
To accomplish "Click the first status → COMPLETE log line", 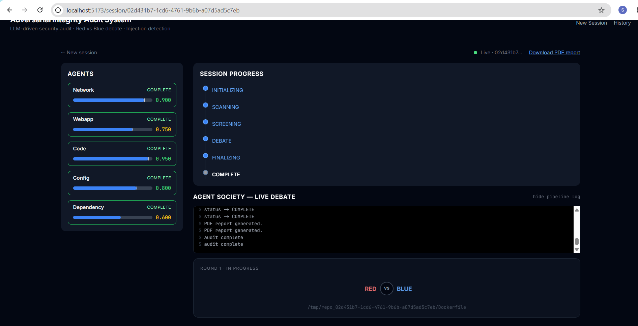I will 229,210.
